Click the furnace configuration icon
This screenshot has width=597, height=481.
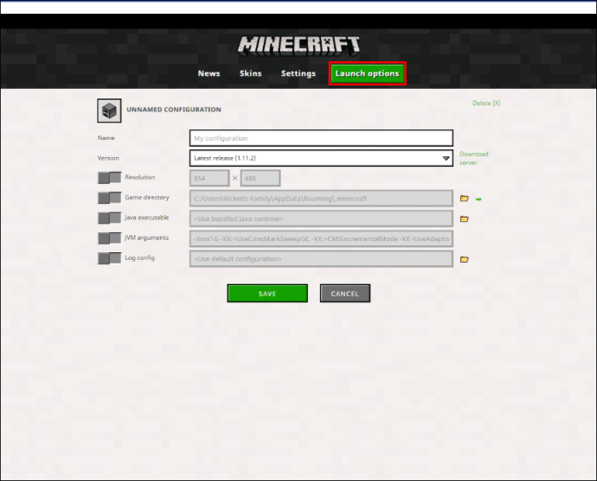(x=109, y=111)
